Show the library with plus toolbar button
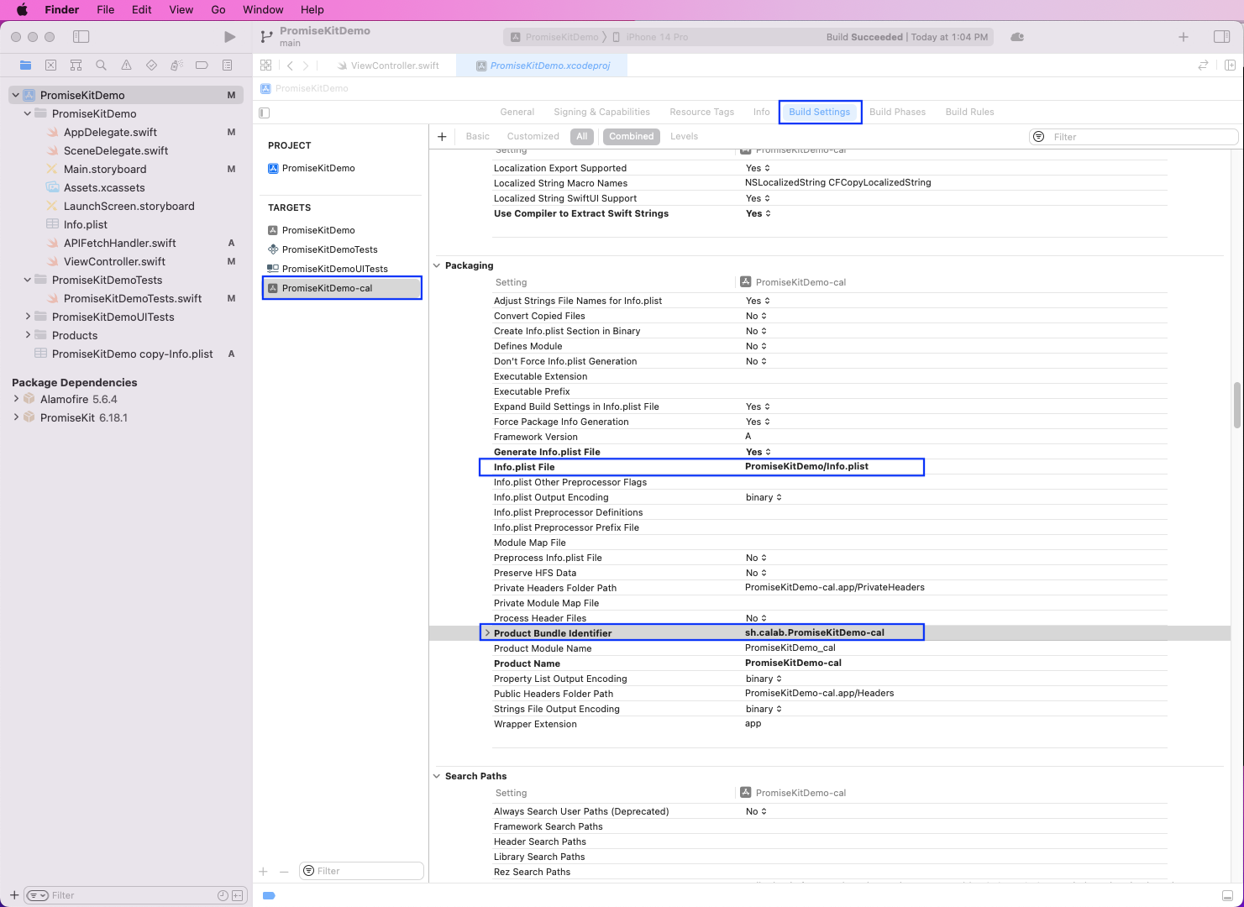This screenshot has width=1244, height=907. [1184, 37]
